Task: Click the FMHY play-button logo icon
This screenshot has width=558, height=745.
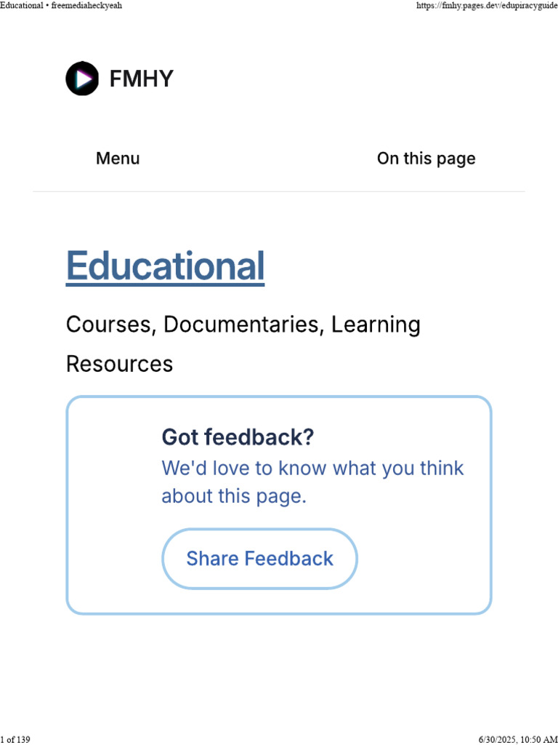Action: coord(82,79)
